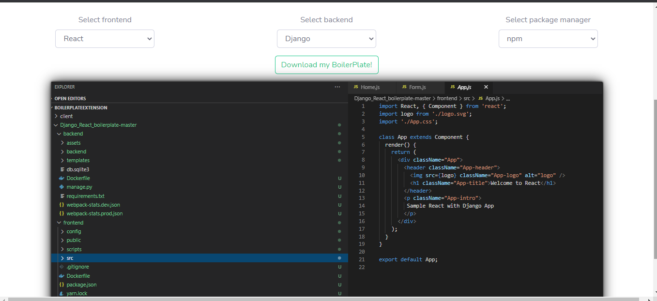The width and height of the screenshot is (657, 301).
Task: Collapse the BOILERPLATEEXTENSION section header
Action: click(81, 107)
